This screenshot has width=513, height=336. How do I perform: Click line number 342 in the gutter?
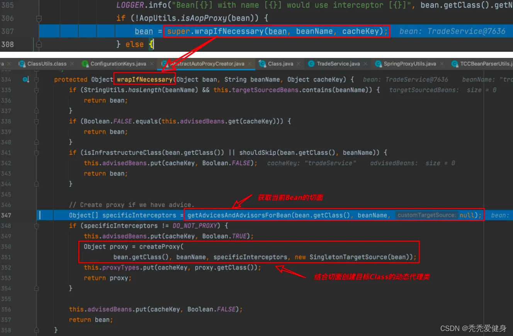click(6, 163)
